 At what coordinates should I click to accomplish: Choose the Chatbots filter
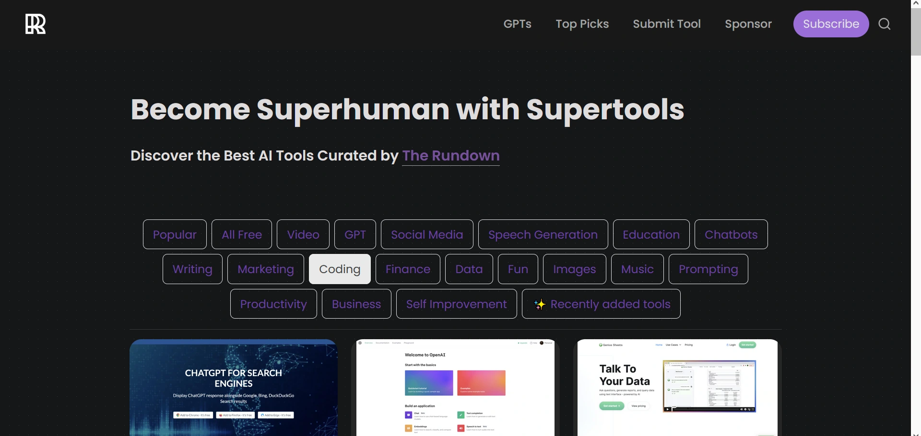pos(731,234)
